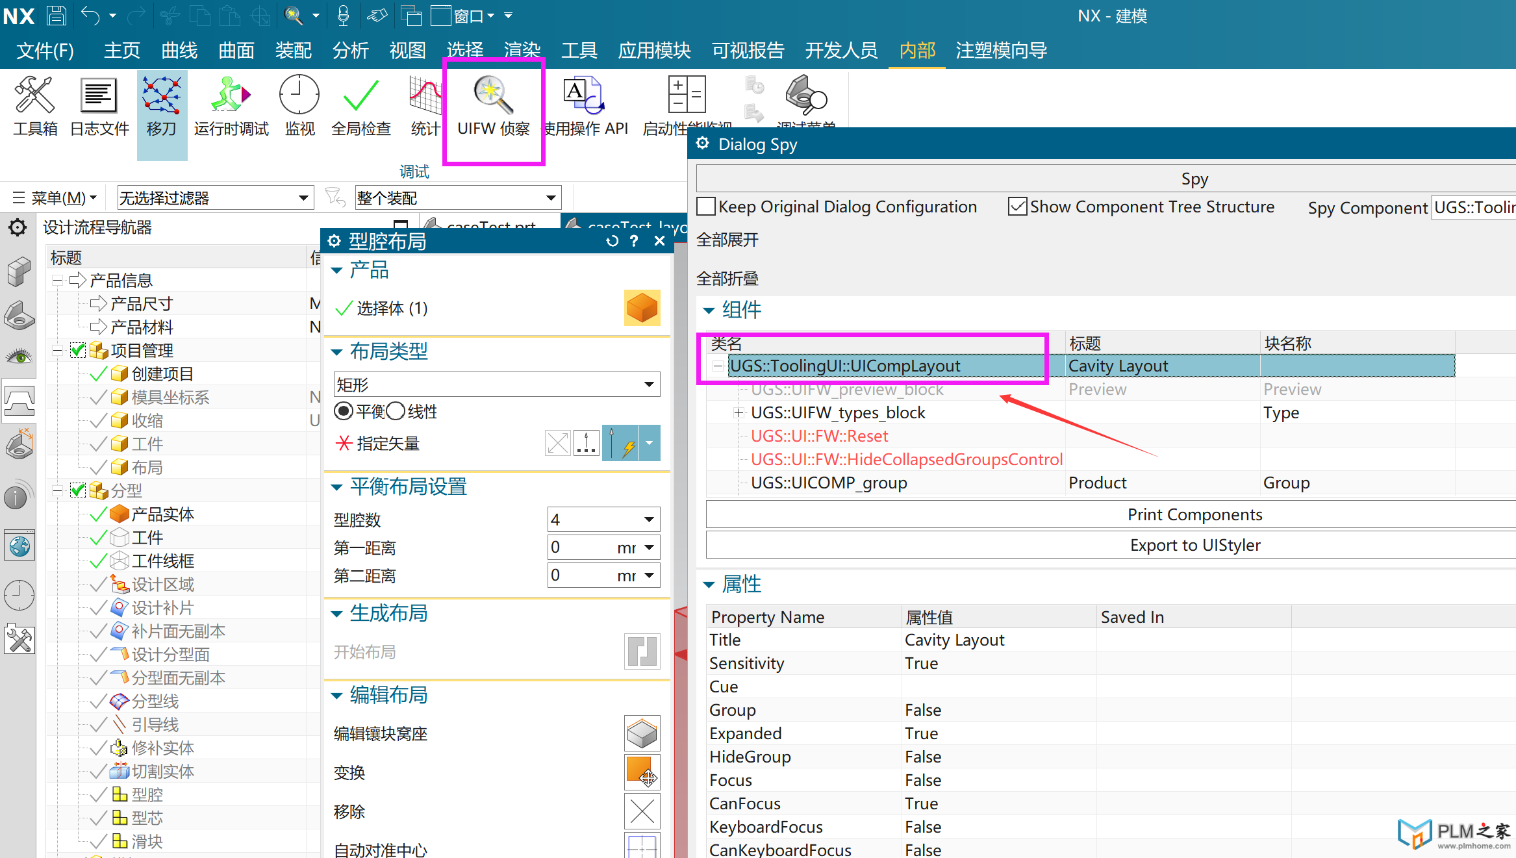Viewport: 1516px width, 858px height.
Task: Toggle 分型 checkbox in navigator
Action: point(78,490)
